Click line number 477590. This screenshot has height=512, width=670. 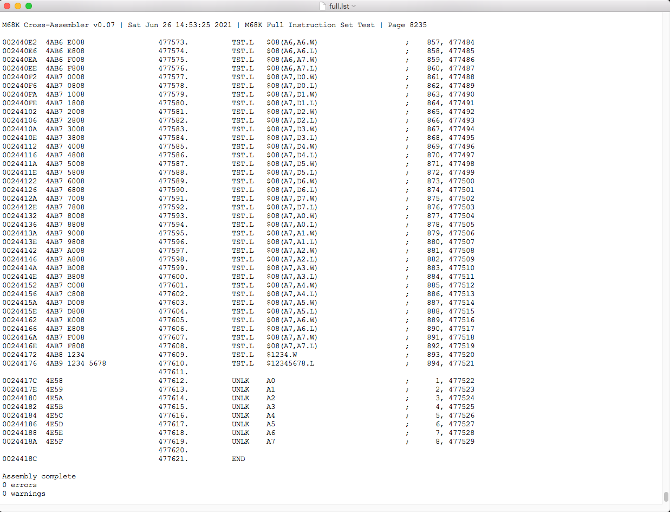pyautogui.click(x=173, y=190)
